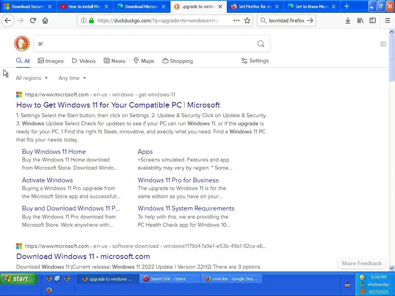Close the 'Get Firefox for de' tab
395x296 pixels.
click(277, 7)
